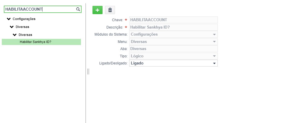Click the panel splitter handle

[x=88, y=72]
